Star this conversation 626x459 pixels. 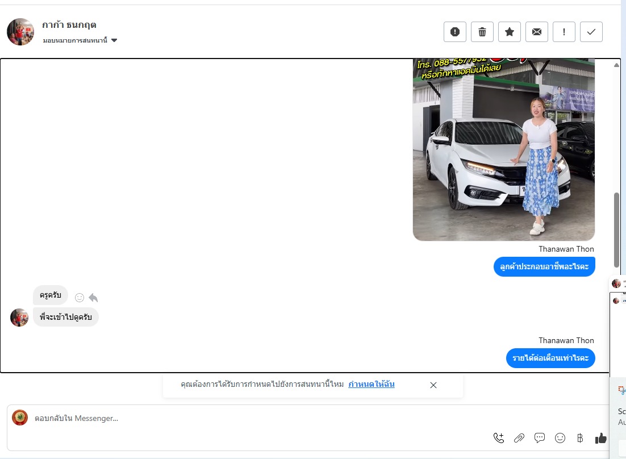510,32
